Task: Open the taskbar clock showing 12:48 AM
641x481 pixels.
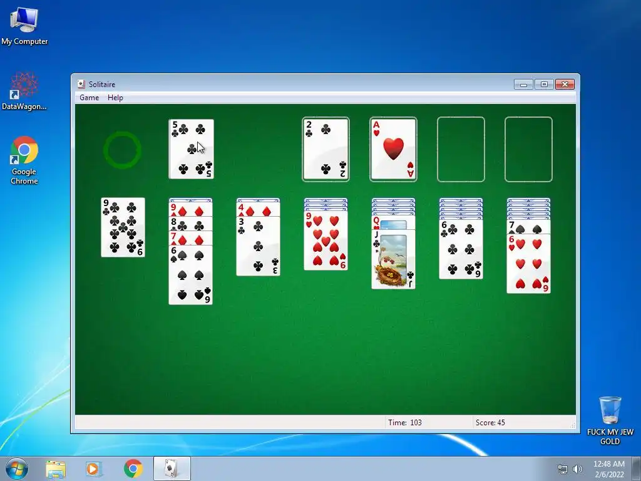Action: click(x=609, y=469)
